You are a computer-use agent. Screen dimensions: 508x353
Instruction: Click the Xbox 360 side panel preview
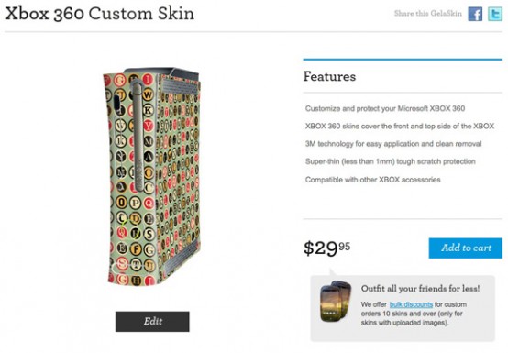pos(178,171)
